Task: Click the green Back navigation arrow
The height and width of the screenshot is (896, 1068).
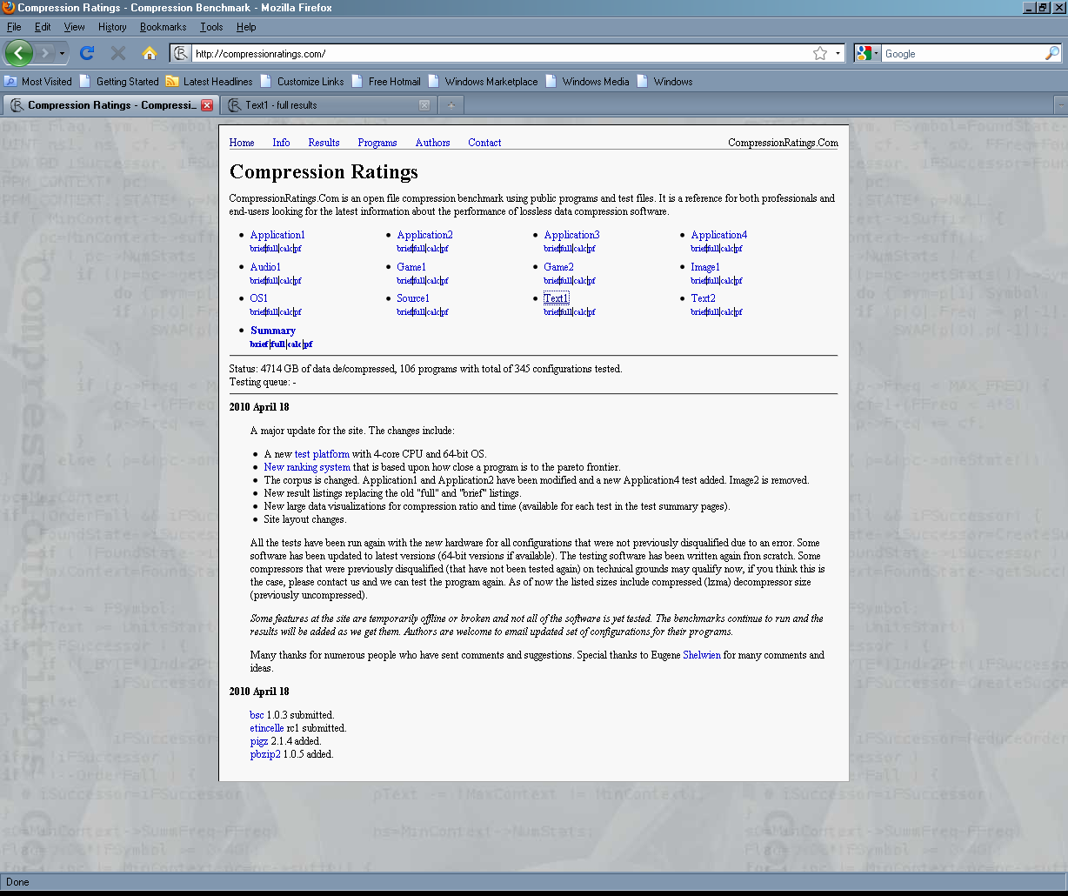Action: (18, 53)
